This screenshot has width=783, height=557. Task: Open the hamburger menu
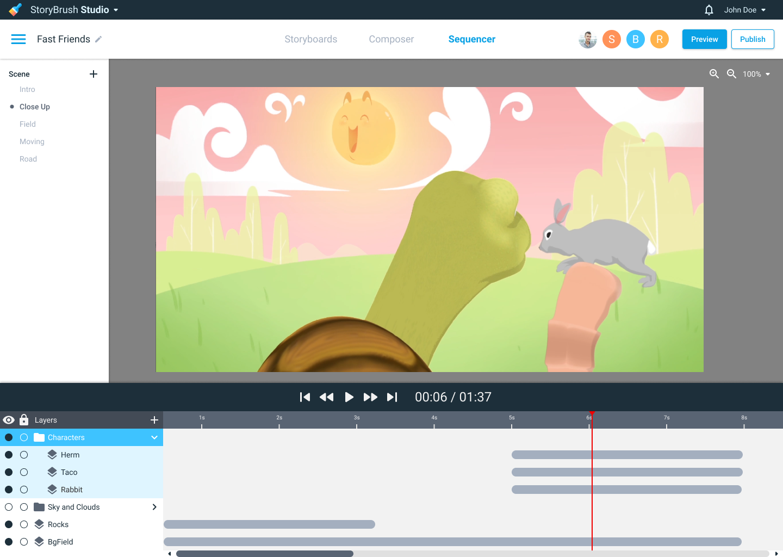point(18,39)
